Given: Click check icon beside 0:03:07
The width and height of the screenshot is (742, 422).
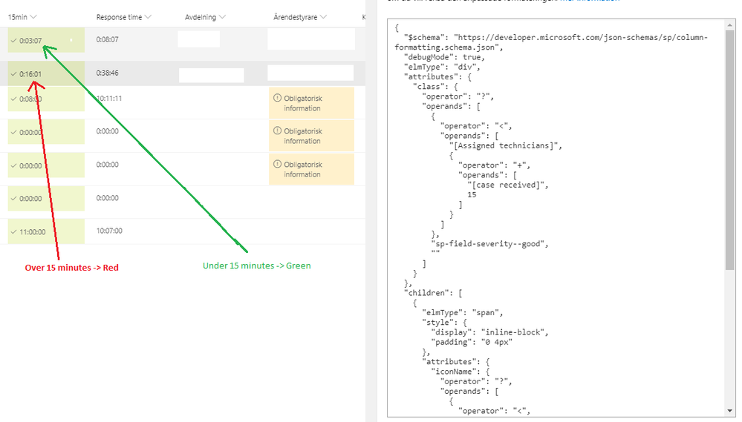Looking at the screenshot, I should [13, 41].
